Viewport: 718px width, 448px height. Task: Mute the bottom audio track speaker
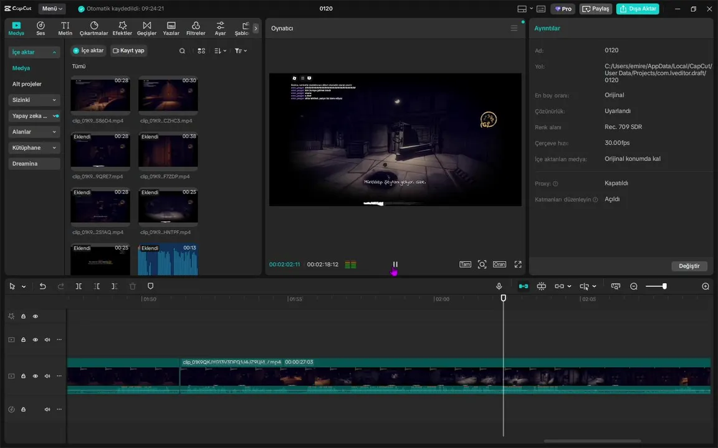[47, 409]
